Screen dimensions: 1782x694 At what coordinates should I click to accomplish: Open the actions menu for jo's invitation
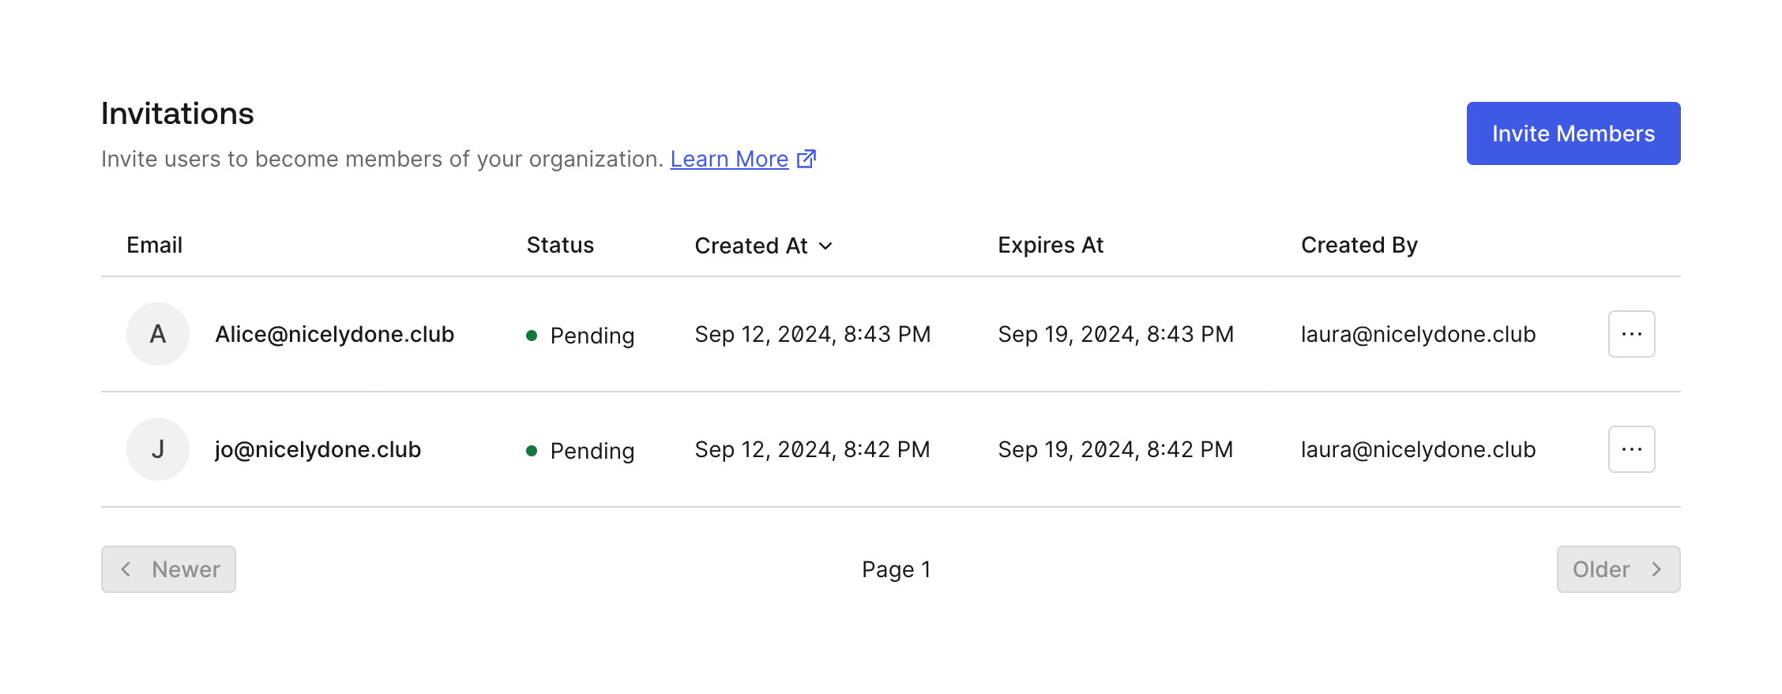[x=1631, y=449]
